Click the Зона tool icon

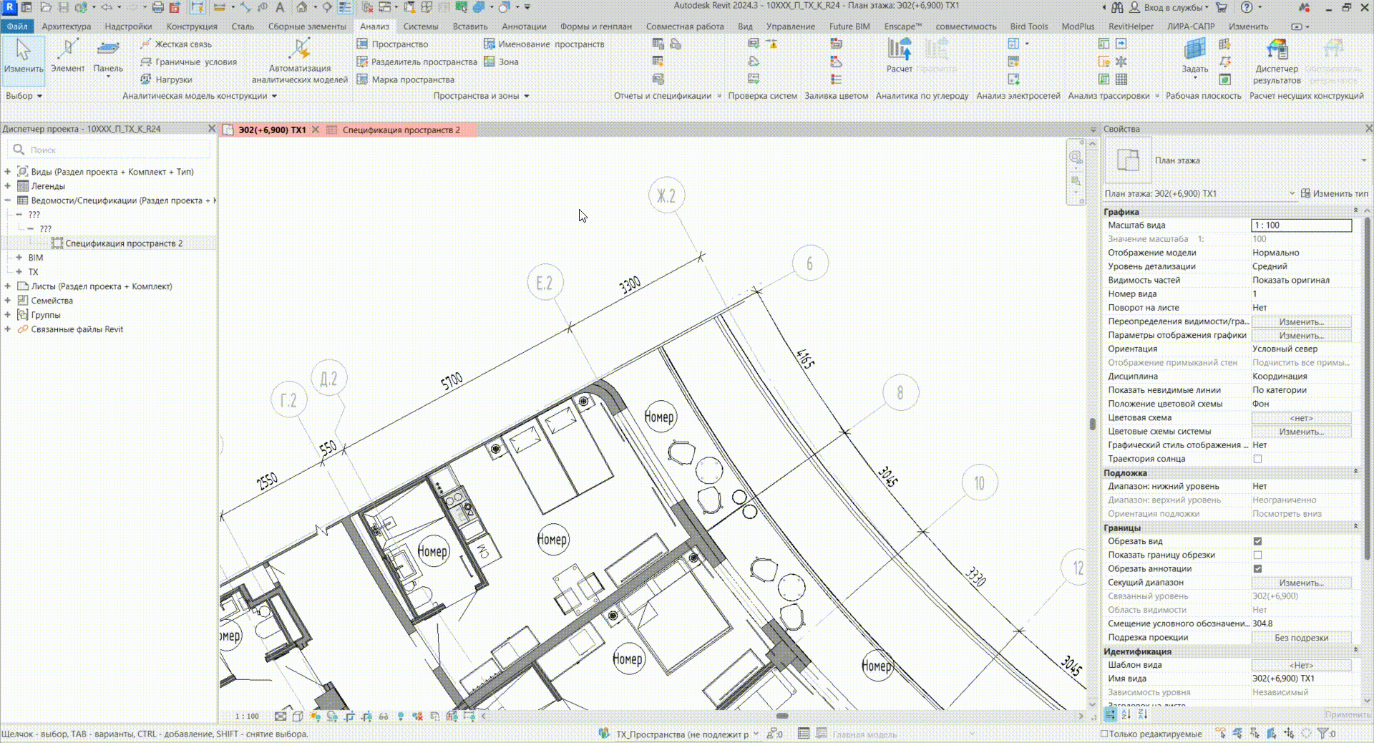tap(489, 62)
